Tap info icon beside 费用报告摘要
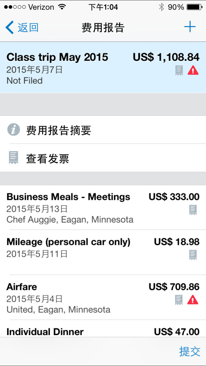206x366 pixels. pyautogui.click(x=14, y=130)
